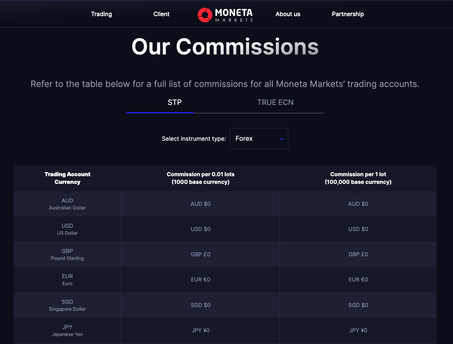This screenshot has width=453, height=344.
Task: Click GBP £0 in the 0.01 lots column
Action: [x=201, y=254]
